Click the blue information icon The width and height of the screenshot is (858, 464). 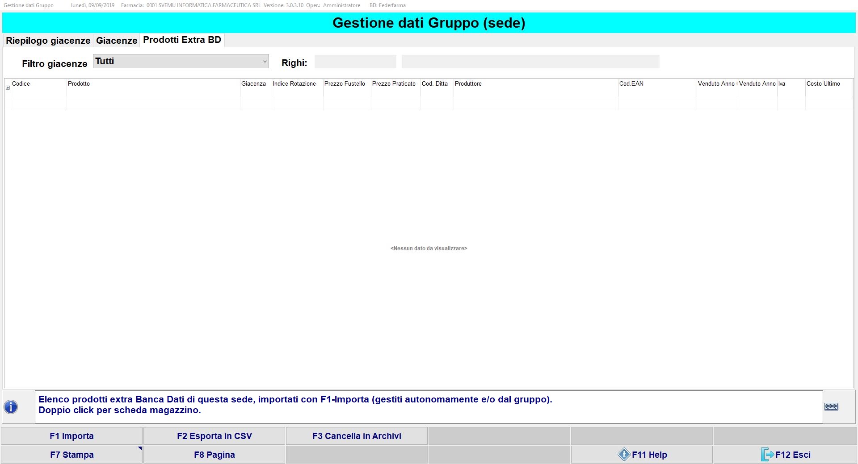pyautogui.click(x=11, y=407)
